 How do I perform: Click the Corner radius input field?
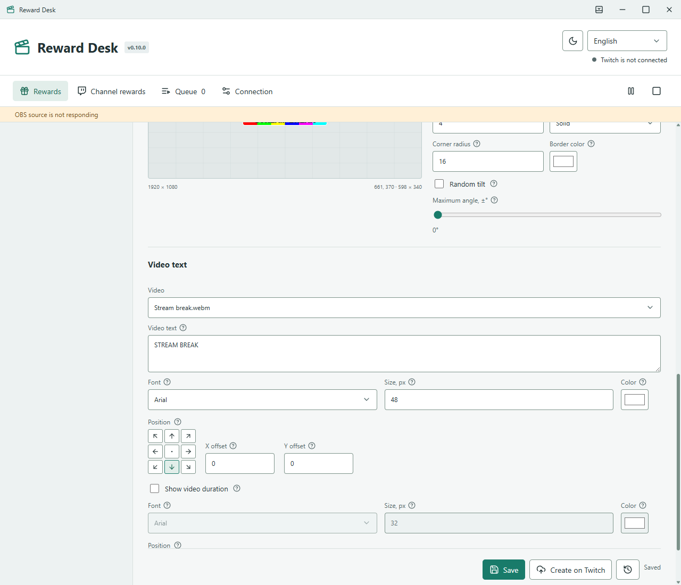488,161
